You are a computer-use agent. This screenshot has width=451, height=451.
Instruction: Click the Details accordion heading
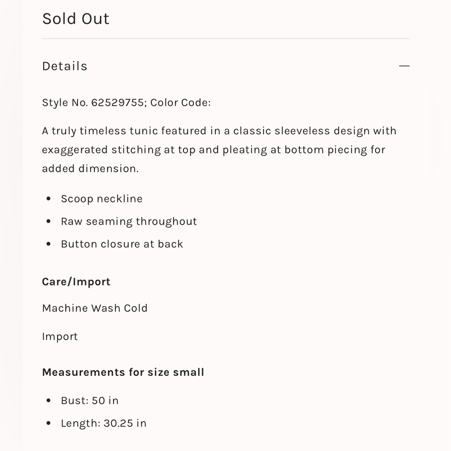click(64, 66)
